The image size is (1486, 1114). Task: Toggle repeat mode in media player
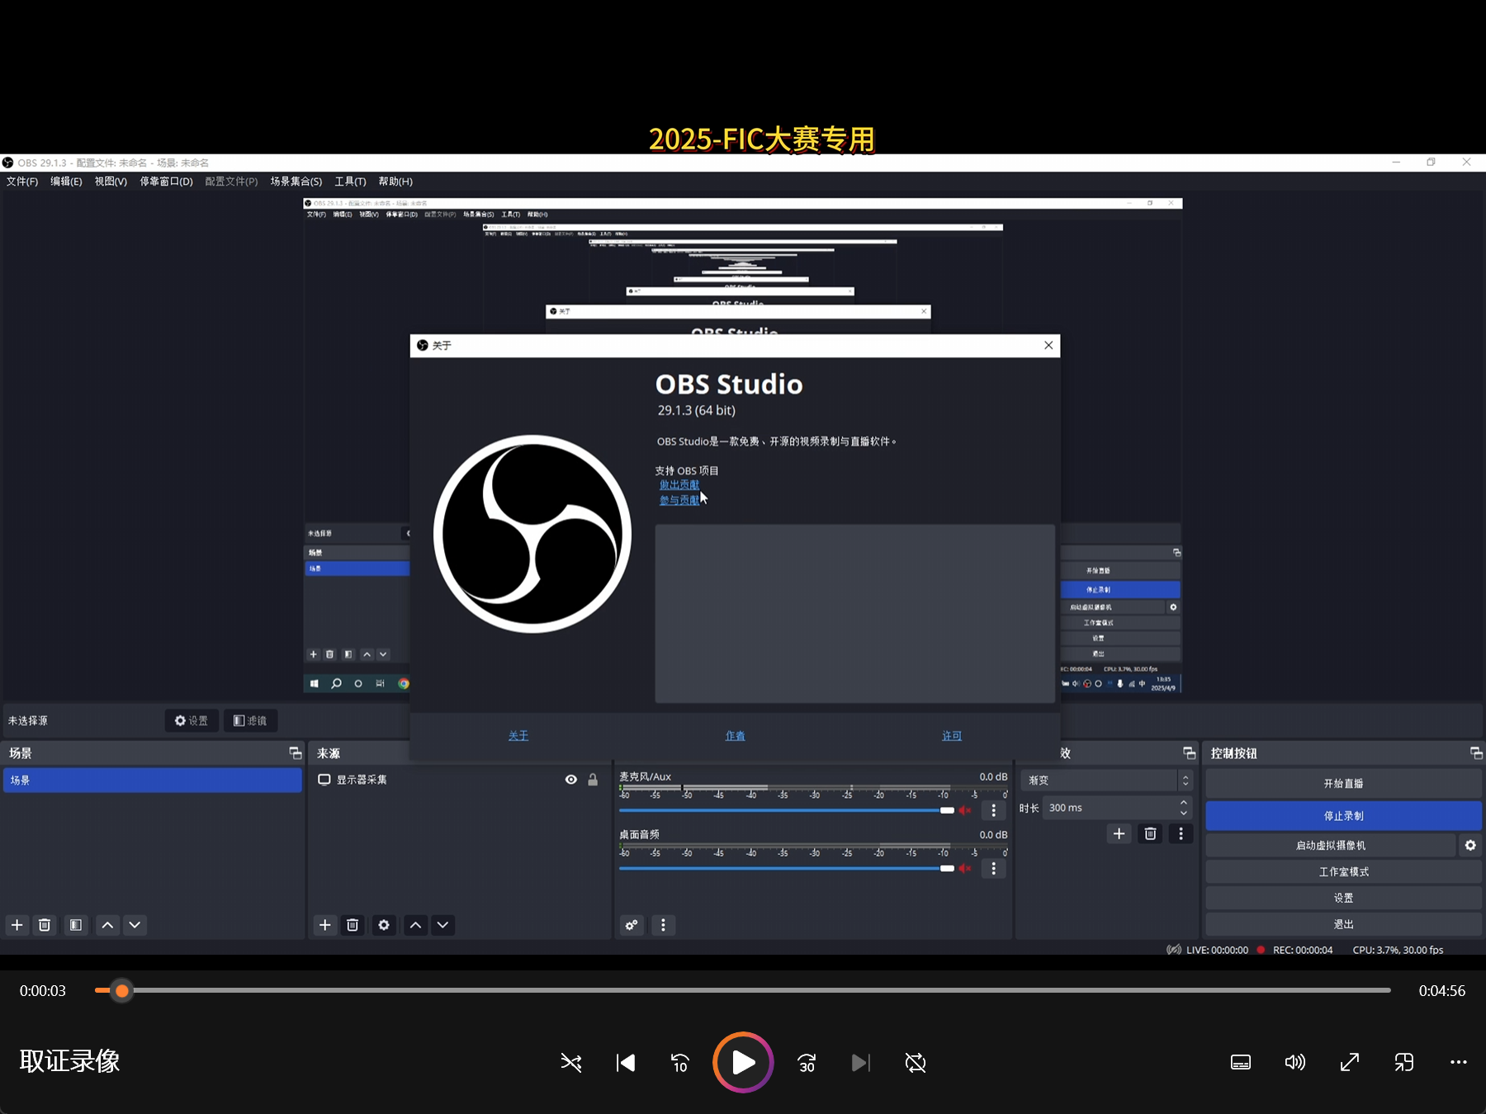tap(916, 1063)
